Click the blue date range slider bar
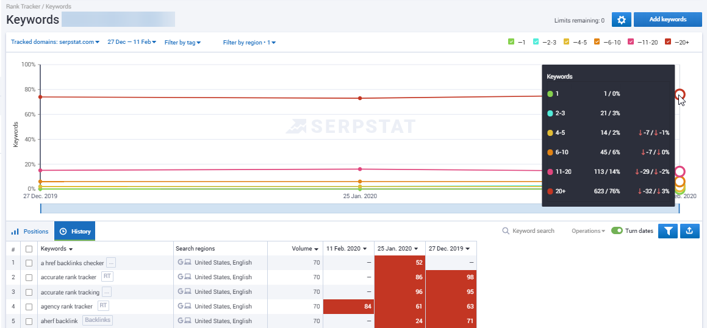Image resolution: width=707 pixels, height=328 pixels. 359,209
